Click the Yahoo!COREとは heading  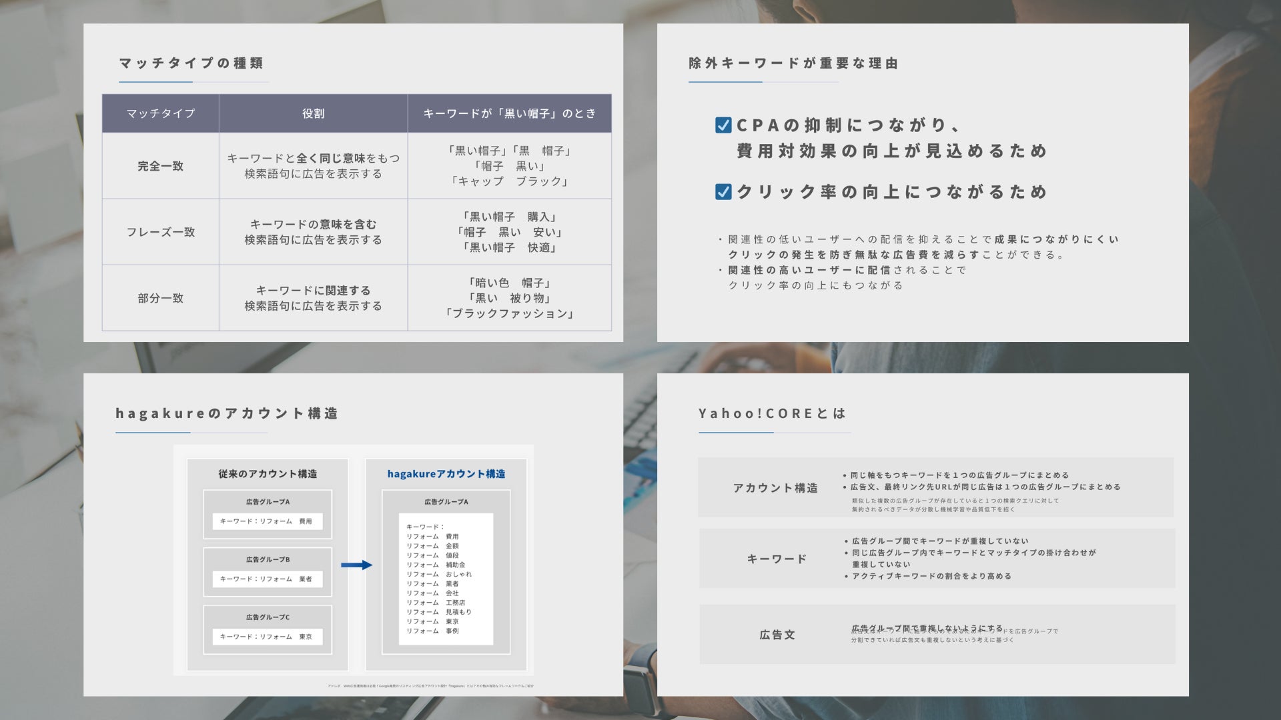point(772,413)
